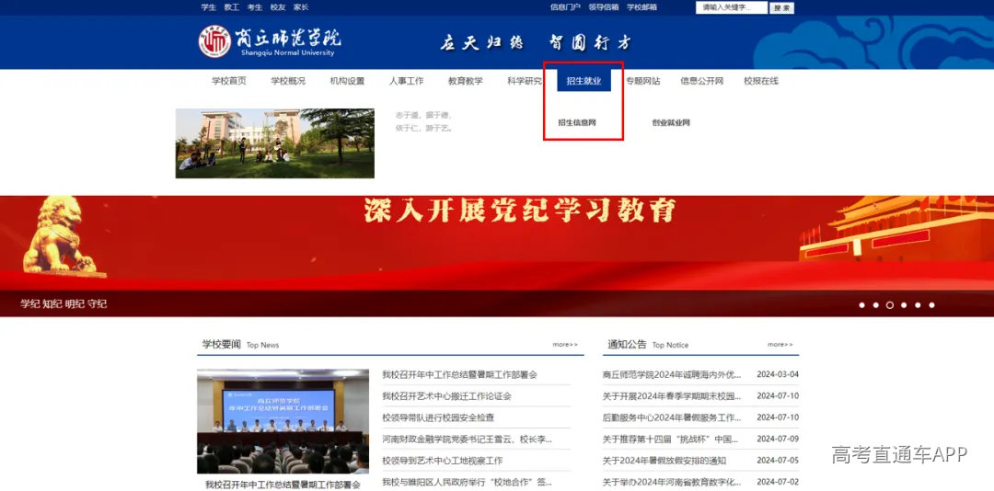Screen dimensions: 994x491
Task: Open news 我校召开艺术中心搬迁工作论证会
Action: pyautogui.click(x=446, y=396)
